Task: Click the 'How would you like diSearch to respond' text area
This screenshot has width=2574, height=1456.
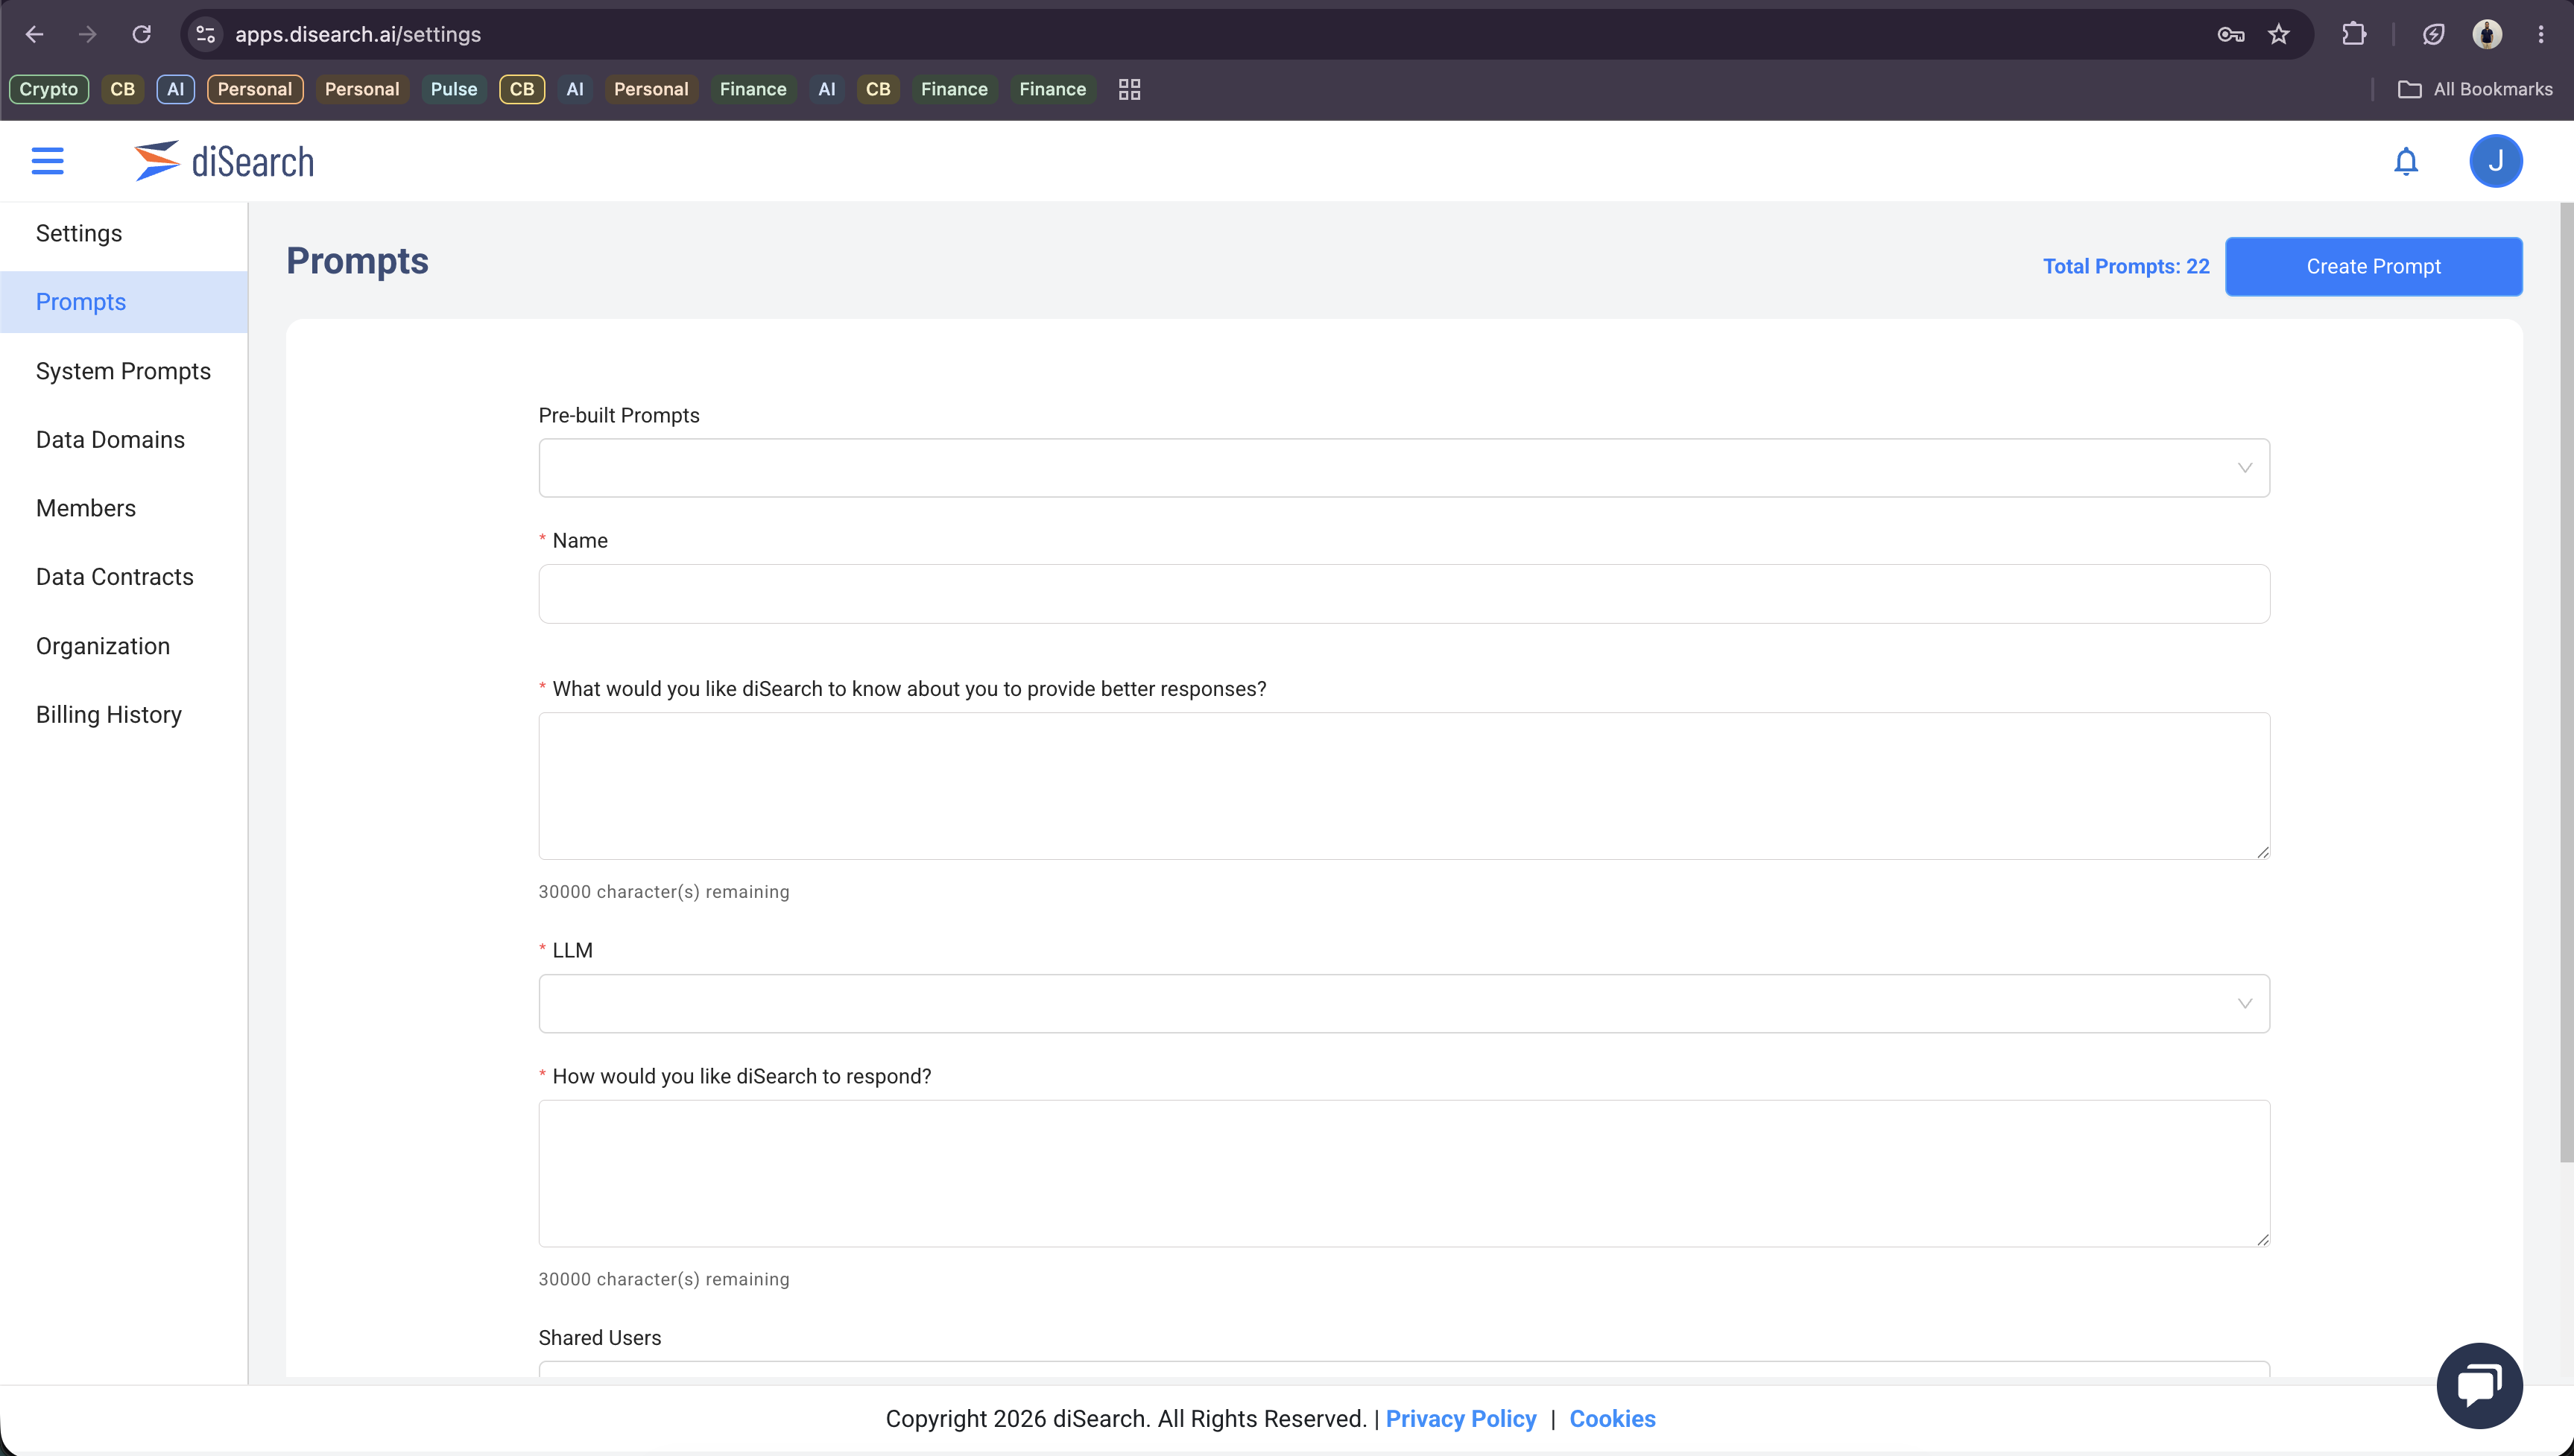Action: click(1403, 1173)
